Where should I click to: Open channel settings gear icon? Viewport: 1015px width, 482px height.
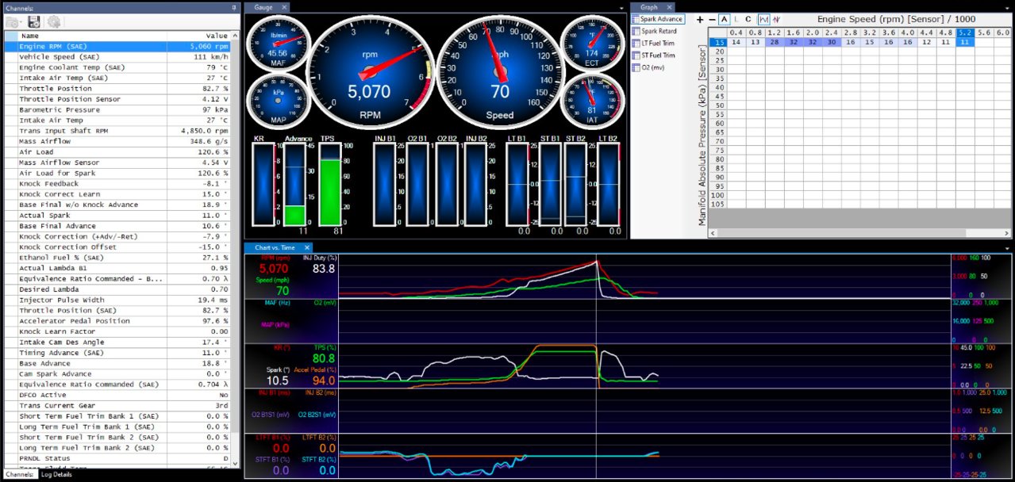pyautogui.click(x=54, y=22)
